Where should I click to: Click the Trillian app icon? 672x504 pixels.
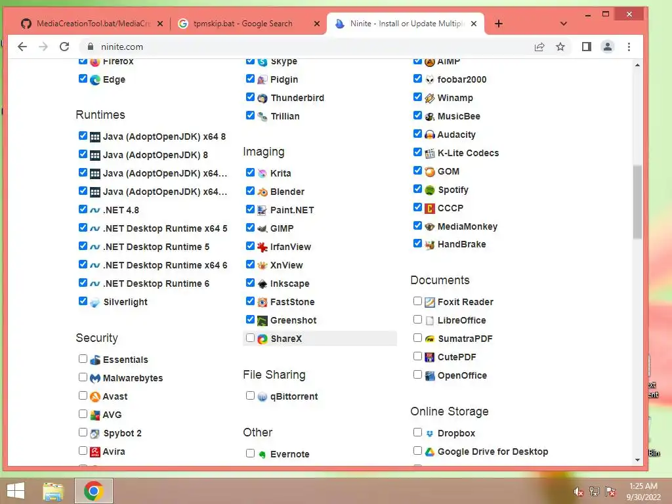pyautogui.click(x=262, y=117)
